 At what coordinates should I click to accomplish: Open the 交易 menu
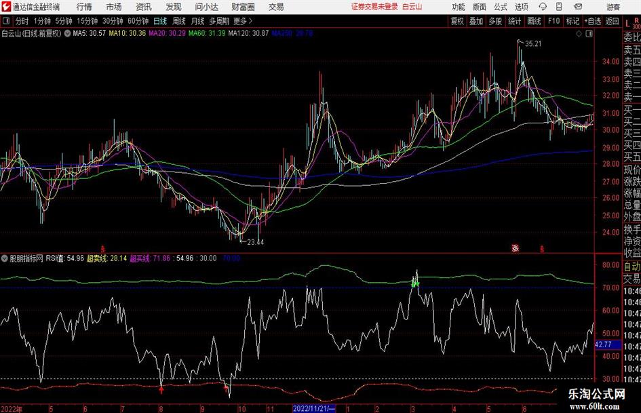tap(276, 7)
